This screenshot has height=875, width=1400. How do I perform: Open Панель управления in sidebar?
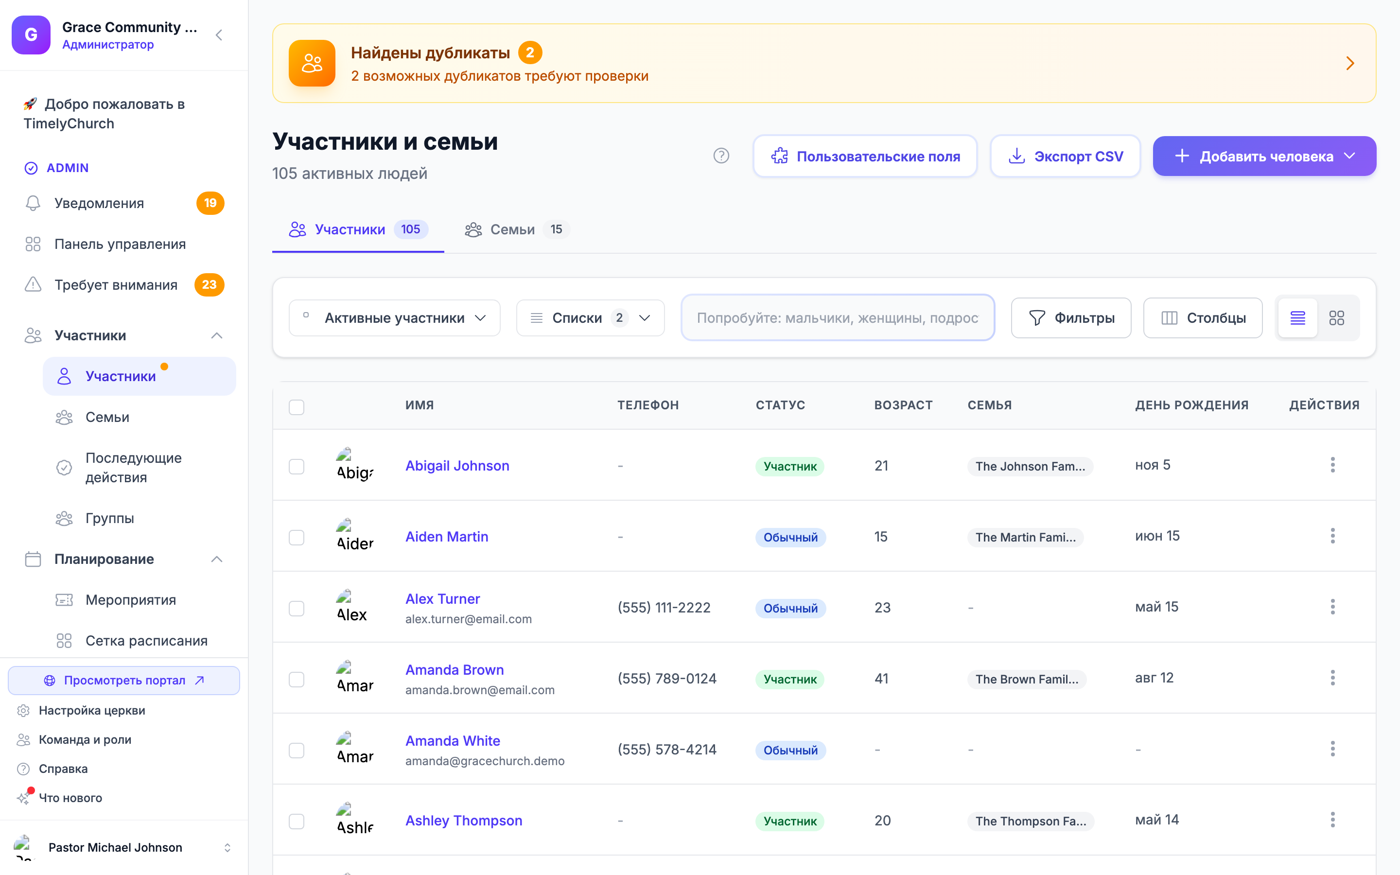[124, 244]
